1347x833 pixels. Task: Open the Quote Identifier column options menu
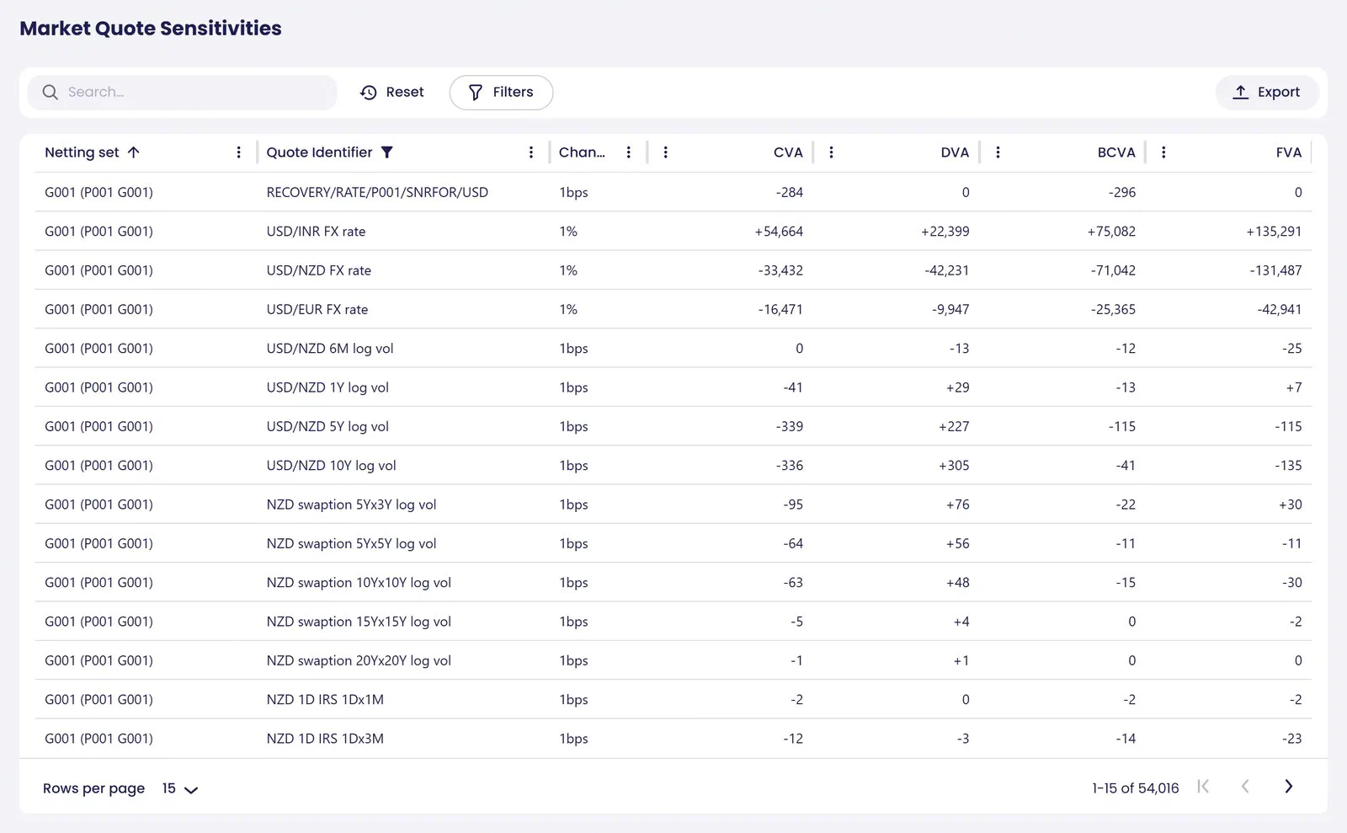pyautogui.click(x=530, y=152)
